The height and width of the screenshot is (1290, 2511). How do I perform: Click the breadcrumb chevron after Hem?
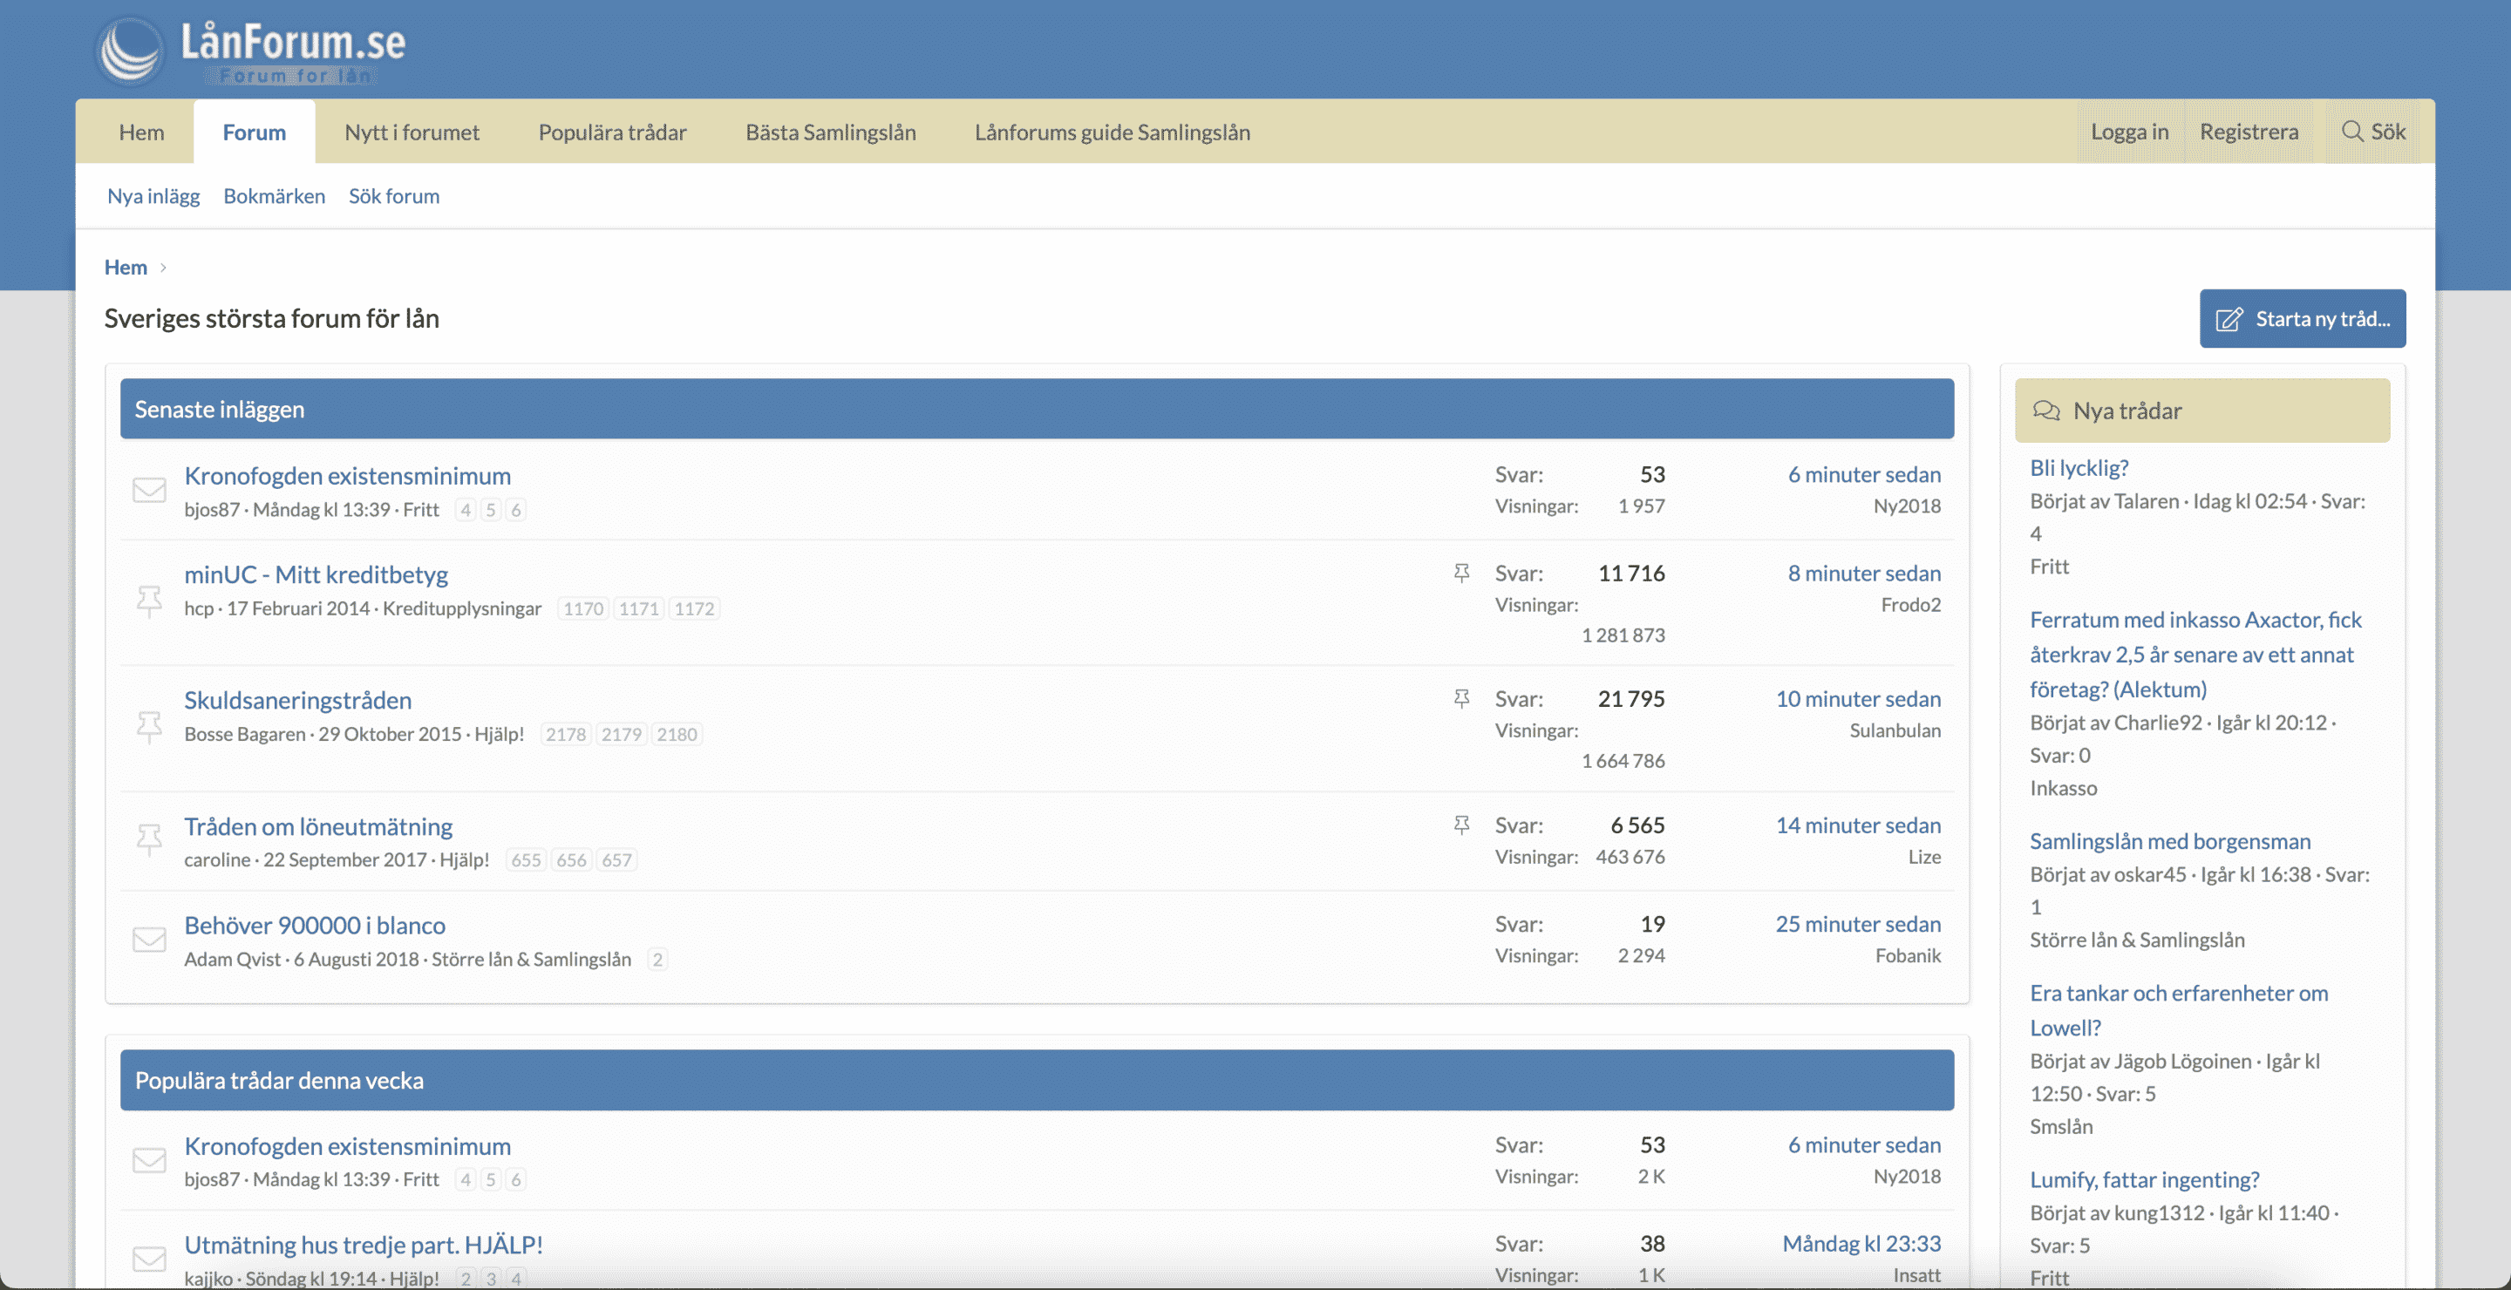coord(163,267)
